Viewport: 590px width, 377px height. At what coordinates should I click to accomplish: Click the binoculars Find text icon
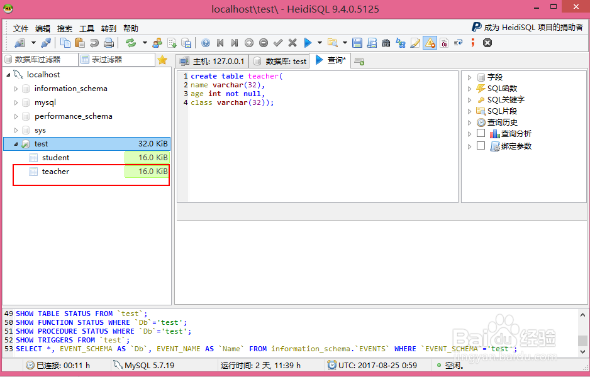(x=386, y=43)
